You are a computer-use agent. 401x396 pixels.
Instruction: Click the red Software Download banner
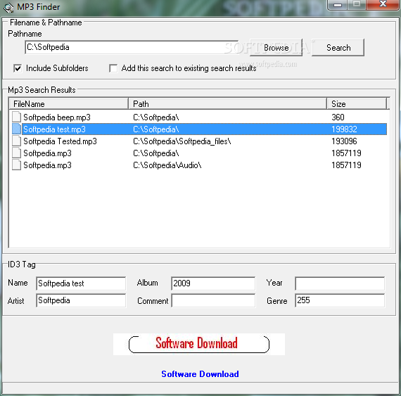(x=199, y=344)
